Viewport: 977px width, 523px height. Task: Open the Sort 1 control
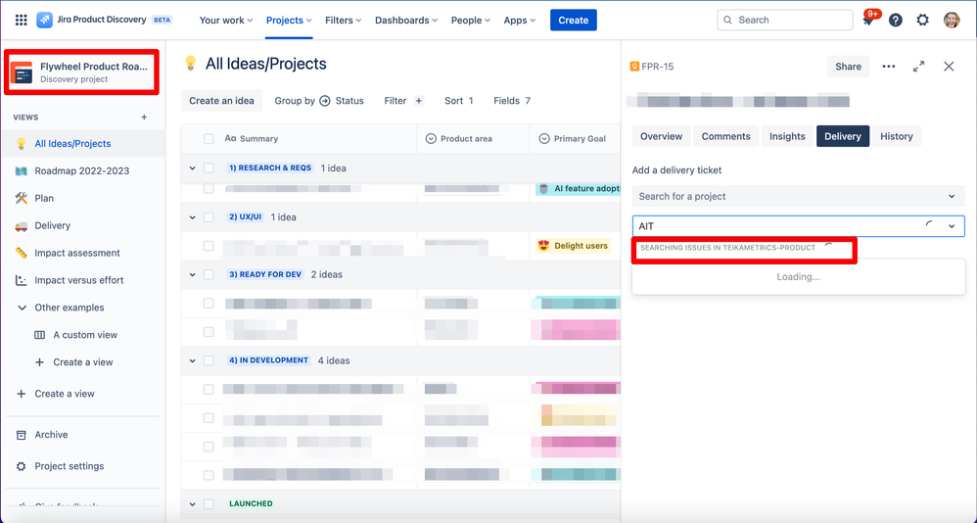pyautogui.click(x=458, y=100)
